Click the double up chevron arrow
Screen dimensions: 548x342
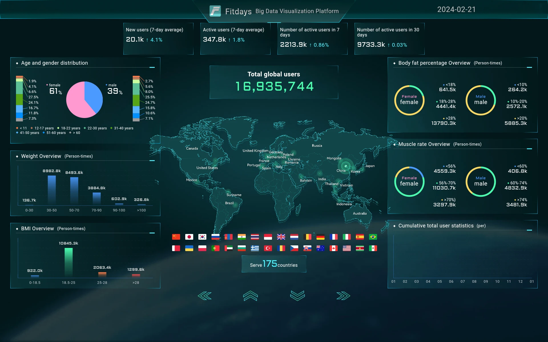coord(250,296)
